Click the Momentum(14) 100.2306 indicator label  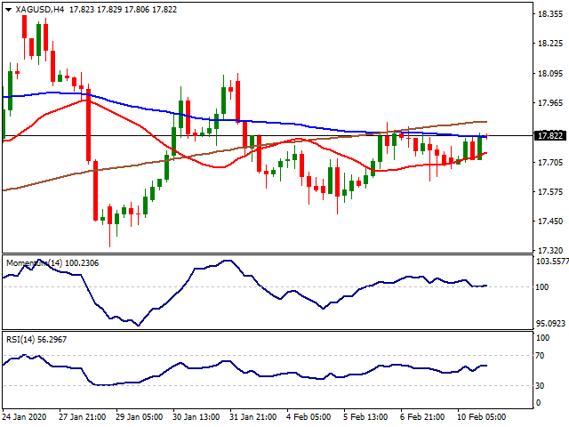click(x=52, y=263)
